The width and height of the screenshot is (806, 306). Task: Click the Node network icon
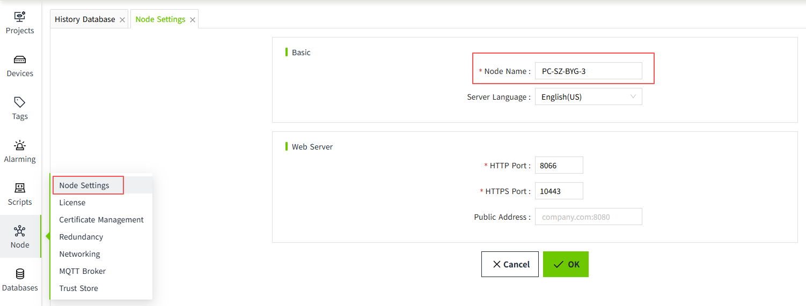click(20, 231)
